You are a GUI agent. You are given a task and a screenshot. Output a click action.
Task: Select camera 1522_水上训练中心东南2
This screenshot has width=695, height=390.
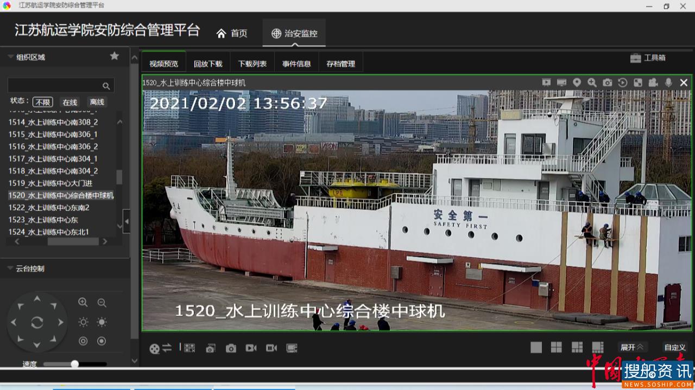click(49, 207)
